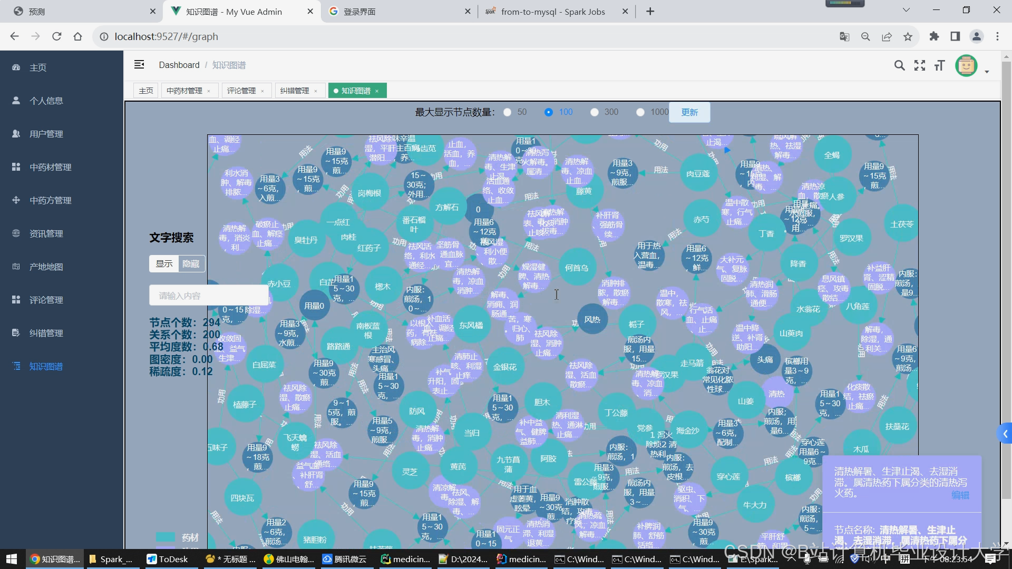Switch to the 评论管理 tag tab
1012x569 pixels.
[241, 91]
